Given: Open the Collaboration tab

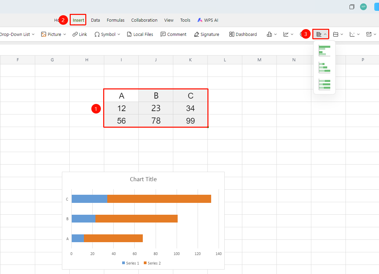Looking at the screenshot, I should pos(144,20).
